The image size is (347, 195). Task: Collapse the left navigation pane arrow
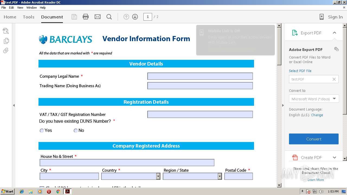[14, 105]
